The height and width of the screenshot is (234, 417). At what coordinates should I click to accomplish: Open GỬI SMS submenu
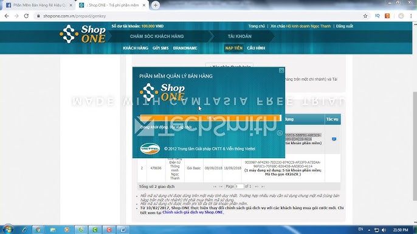pos(160,48)
